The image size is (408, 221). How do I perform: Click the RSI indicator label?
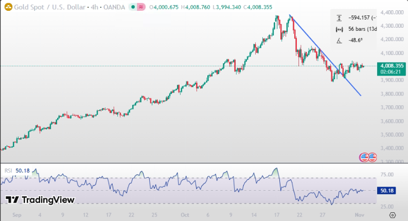(8, 170)
